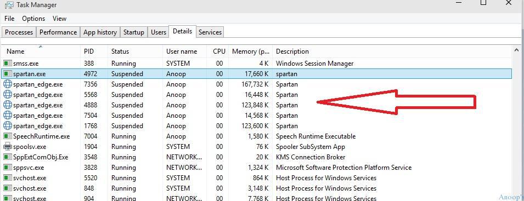This screenshot has height=201, width=524.
Task: Click Windows Session Manager description
Action: point(315,64)
